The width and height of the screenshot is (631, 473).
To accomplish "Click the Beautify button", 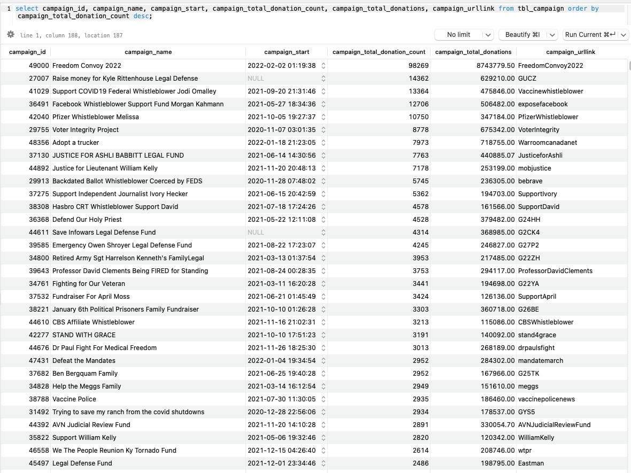I will point(522,35).
